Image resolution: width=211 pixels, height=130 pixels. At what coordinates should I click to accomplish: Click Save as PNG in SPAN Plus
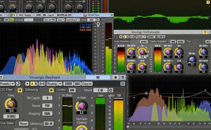point(50,20)
